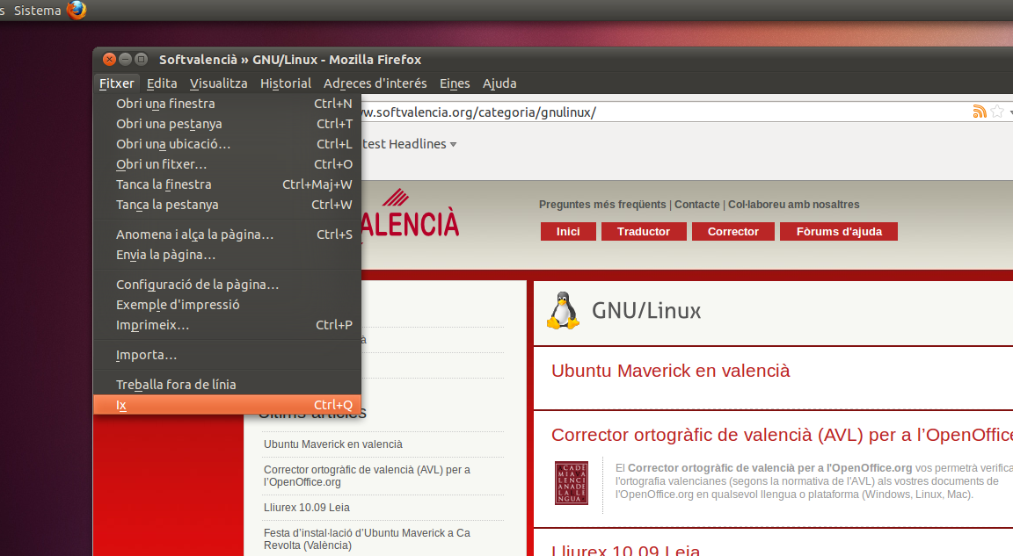The image size is (1013, 556).
Task: Go to the Inici page button
Action: pos(568,232)
